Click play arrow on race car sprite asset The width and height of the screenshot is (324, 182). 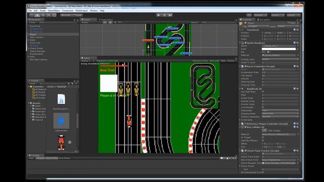click(x=70, y=142)
